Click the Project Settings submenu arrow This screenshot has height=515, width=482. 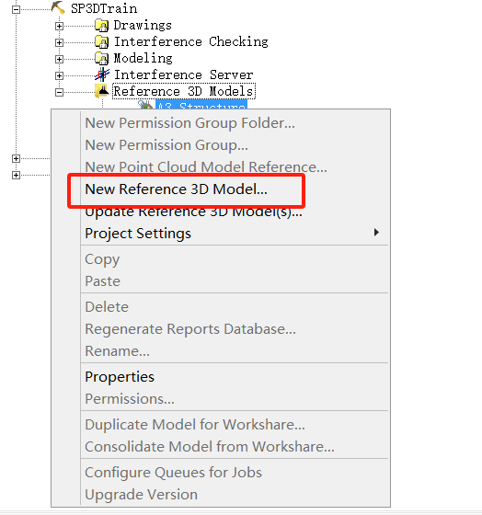[376, 233]
